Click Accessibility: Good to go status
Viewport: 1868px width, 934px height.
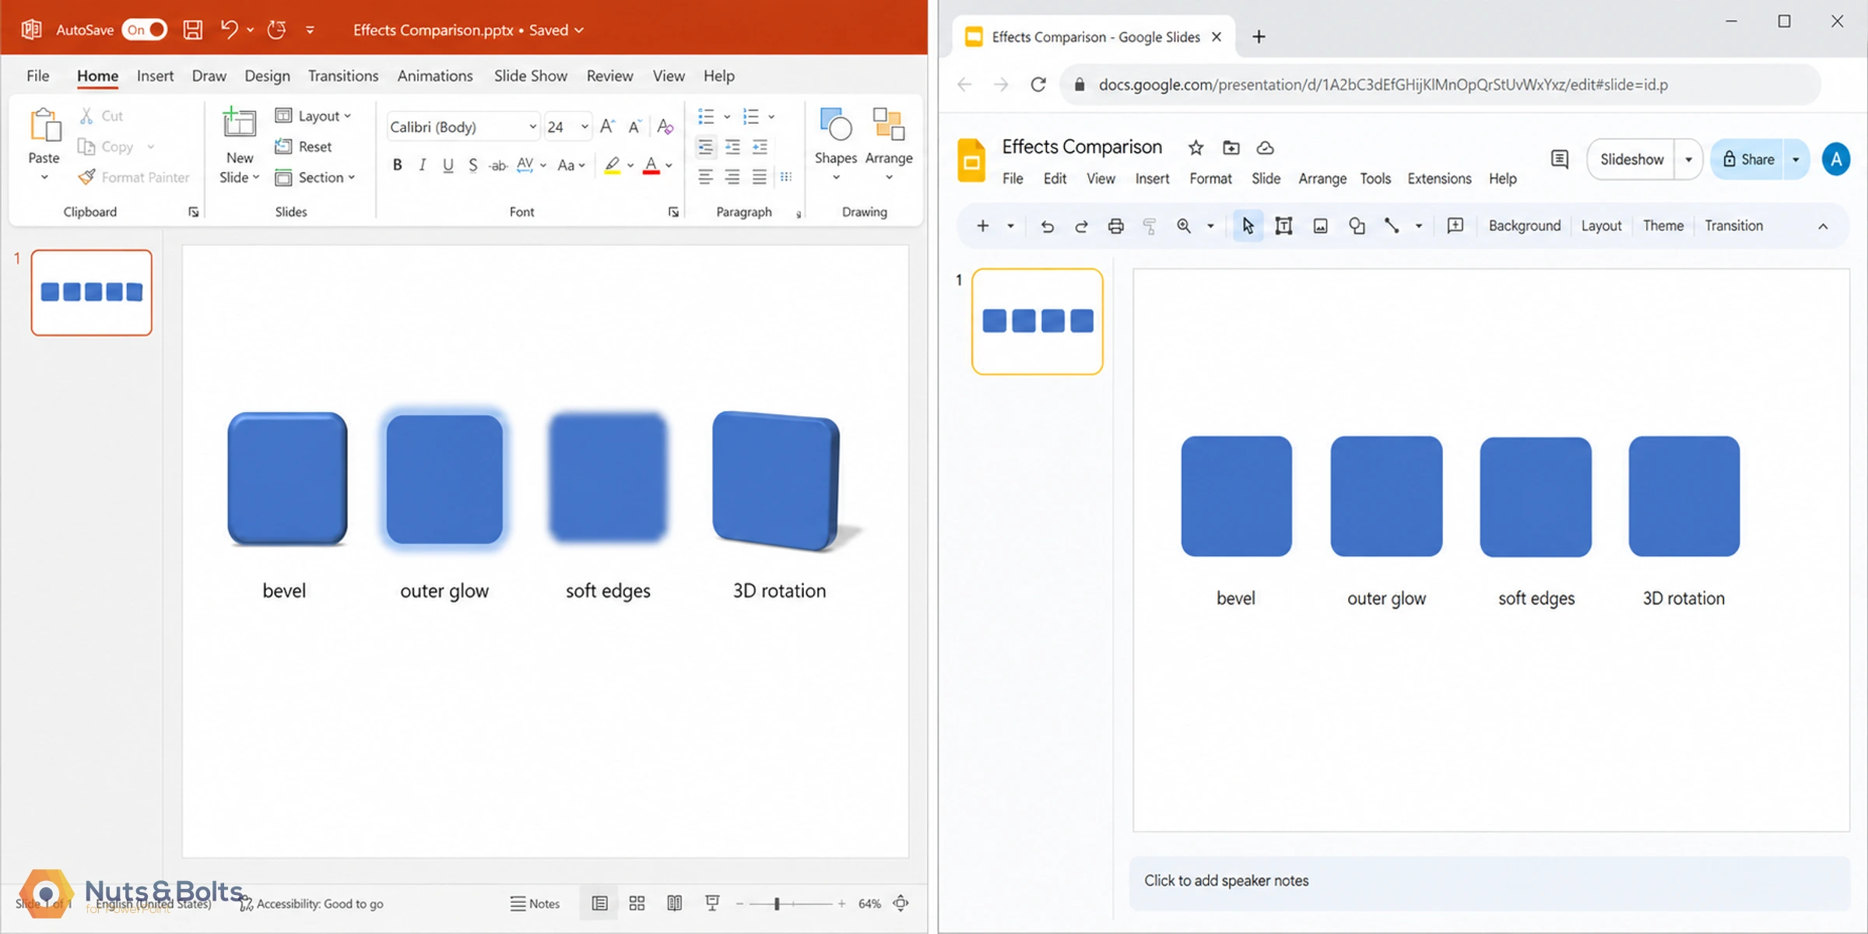[x=311, y=904]
